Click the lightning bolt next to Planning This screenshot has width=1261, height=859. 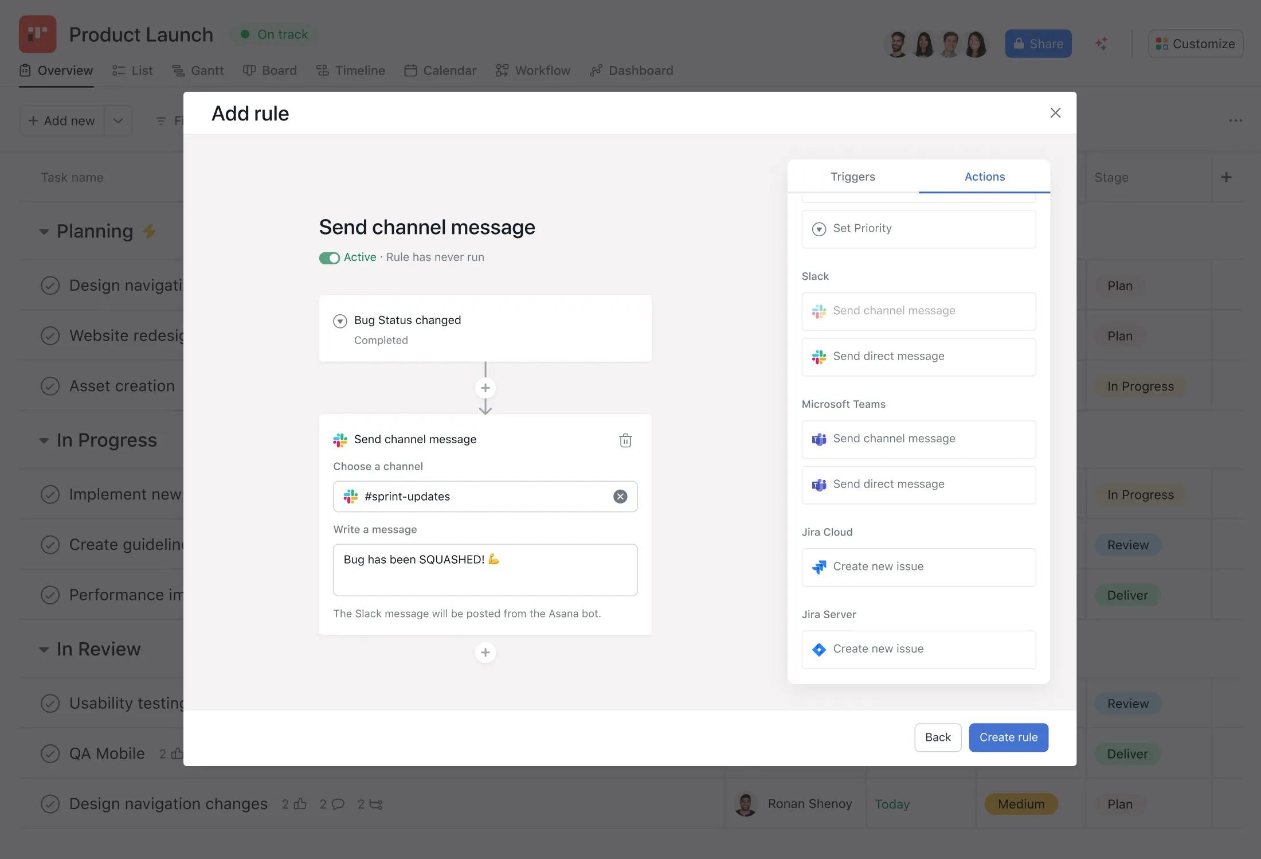pyautogui.click(x=149, y=231)
